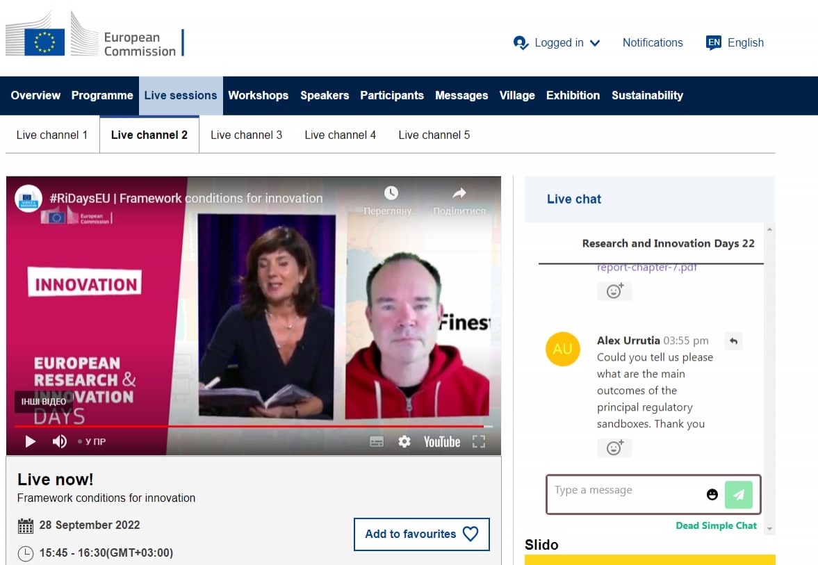Open emoji picker in message box
The image size is (818, 565).
712,494
